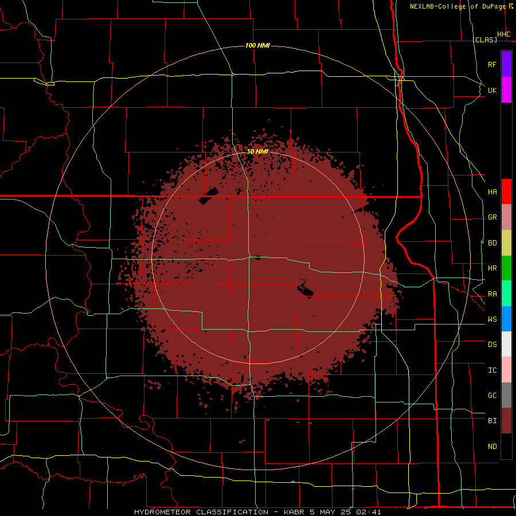
Task: Click the NEXLAB-College of DuPage credit text
Action: (x=458, y=6)
